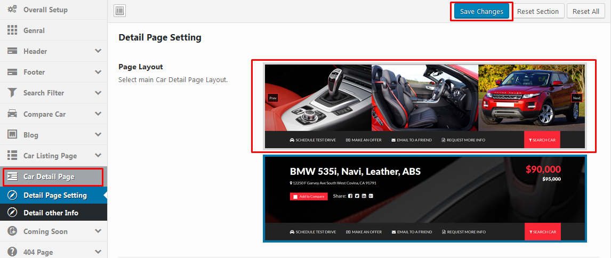
Task: Toggle the expand-all options panel icon
Action: point(119,11)
